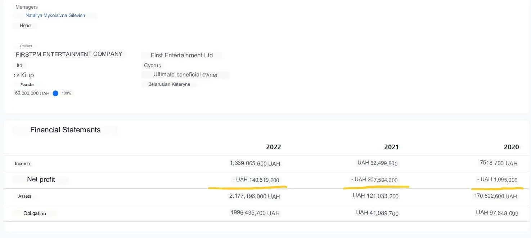Click the 60,000,000 UAH capital value
The height and width of the screenshot is (238, 531).
[x=32, y=93]
